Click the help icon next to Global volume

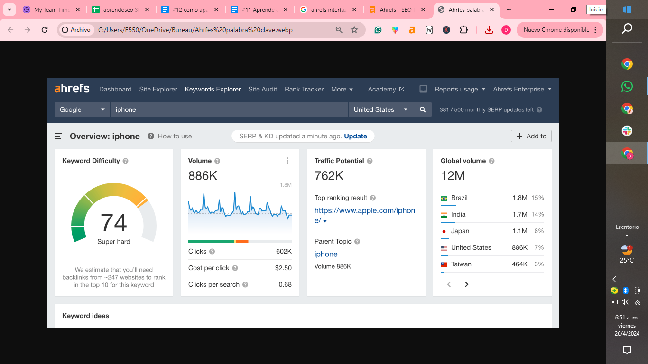[492, 161]
